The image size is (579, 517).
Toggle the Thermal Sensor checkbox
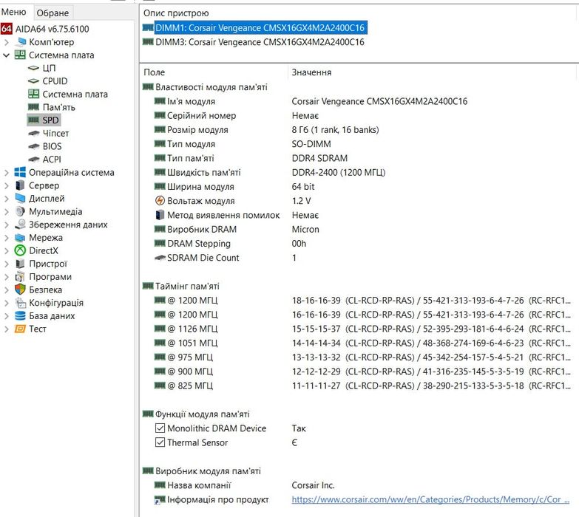tap(160, 442)
